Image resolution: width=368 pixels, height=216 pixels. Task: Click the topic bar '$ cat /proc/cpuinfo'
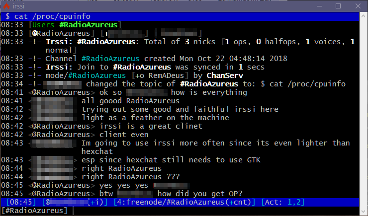pyautogui.click(x=180, y=16)
